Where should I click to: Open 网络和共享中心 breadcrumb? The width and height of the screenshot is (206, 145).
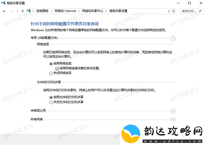pyautogui.click(x=92, y=11)
